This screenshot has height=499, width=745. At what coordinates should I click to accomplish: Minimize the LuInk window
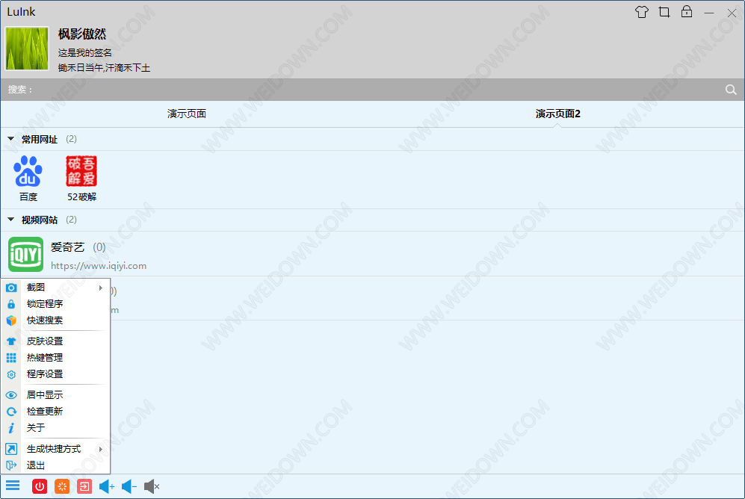click(709, 13)
